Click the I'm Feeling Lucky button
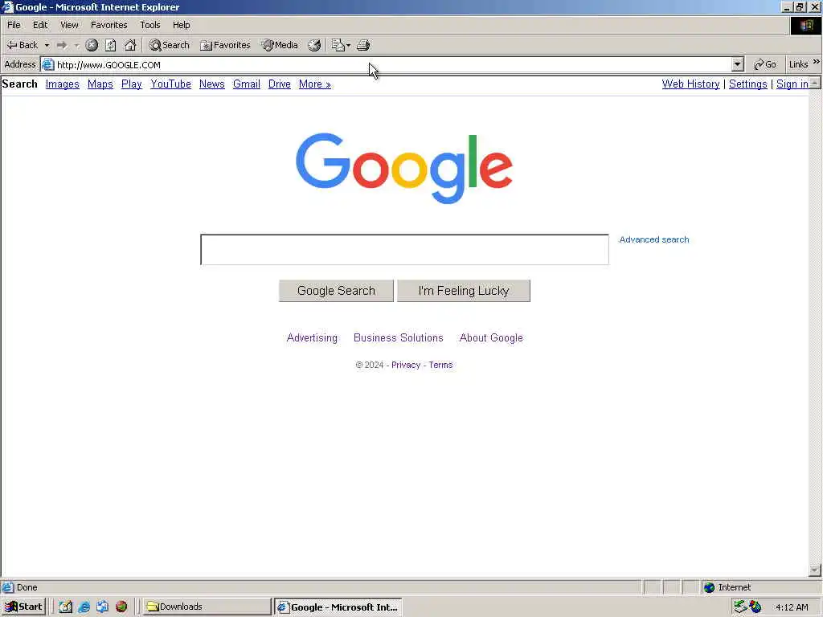 (x=464, y=291)
